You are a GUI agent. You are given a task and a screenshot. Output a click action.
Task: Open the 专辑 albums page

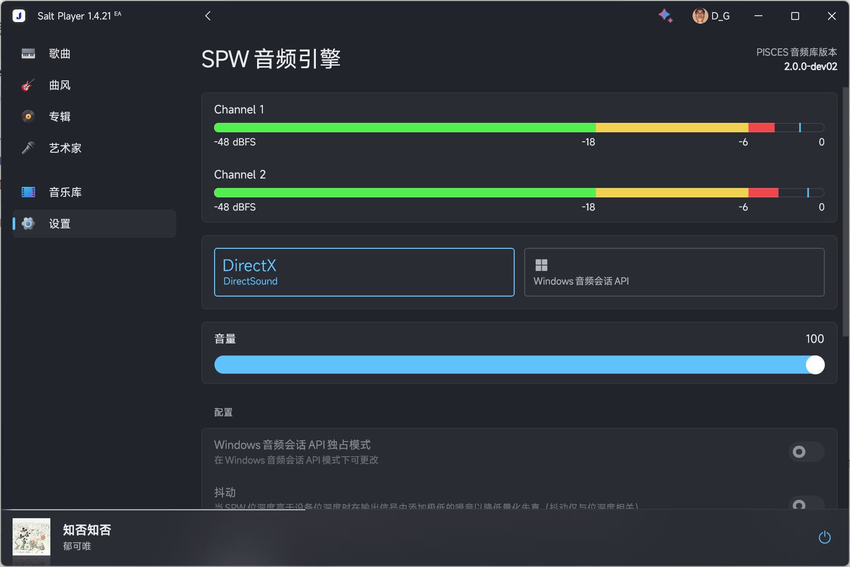point(94,117)
